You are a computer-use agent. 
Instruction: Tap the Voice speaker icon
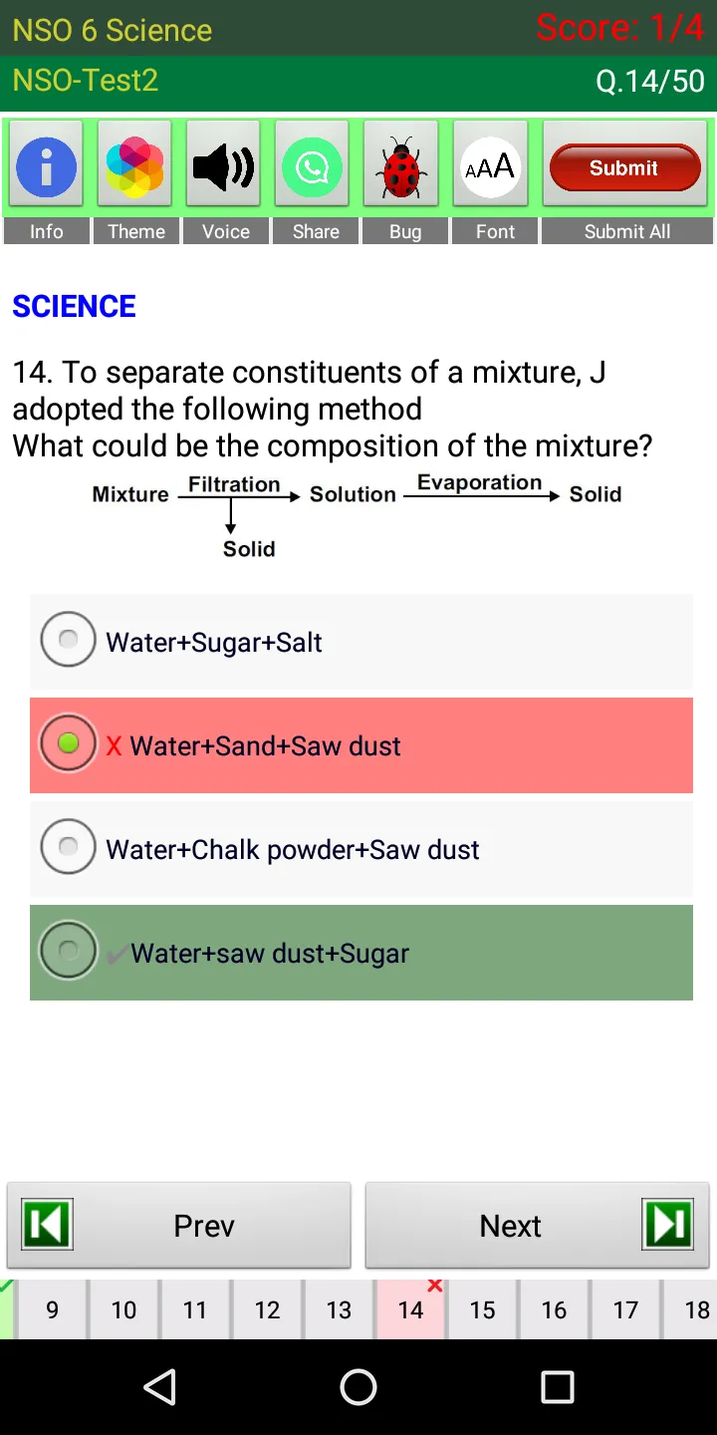coord(224,166)
